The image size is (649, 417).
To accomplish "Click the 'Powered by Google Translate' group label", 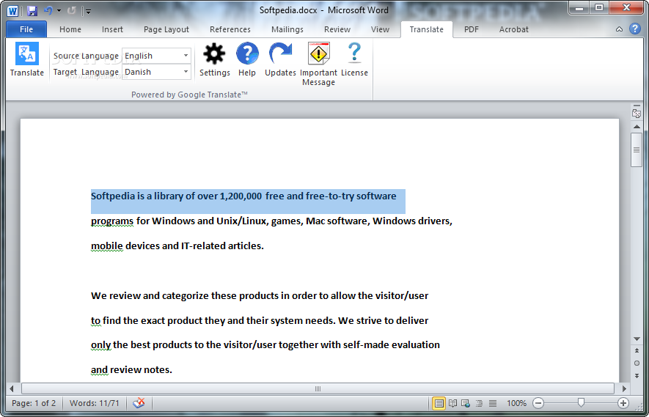I will 190,95.
